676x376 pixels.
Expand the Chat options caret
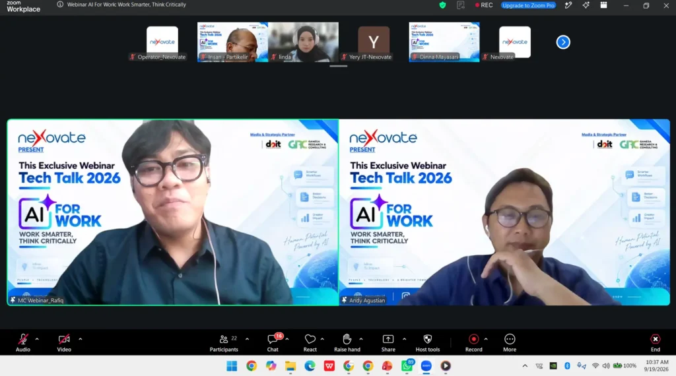(x=287, y=340)
